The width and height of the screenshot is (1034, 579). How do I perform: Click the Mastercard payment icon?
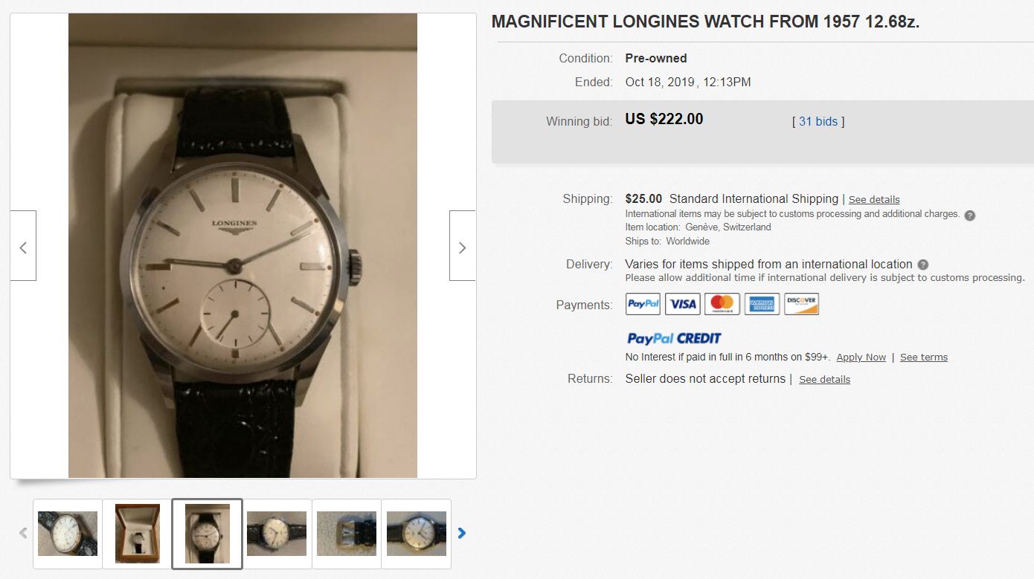[x=722, y=304]
